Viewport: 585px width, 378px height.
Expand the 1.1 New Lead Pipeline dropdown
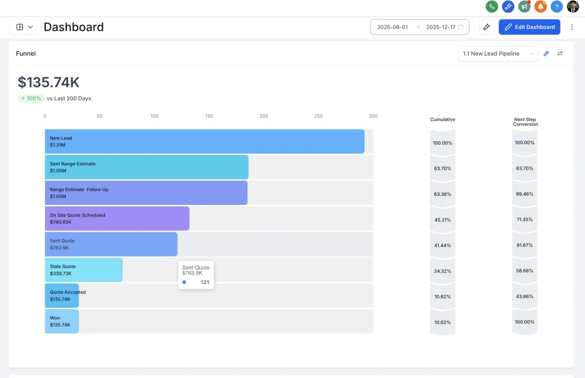498,54
